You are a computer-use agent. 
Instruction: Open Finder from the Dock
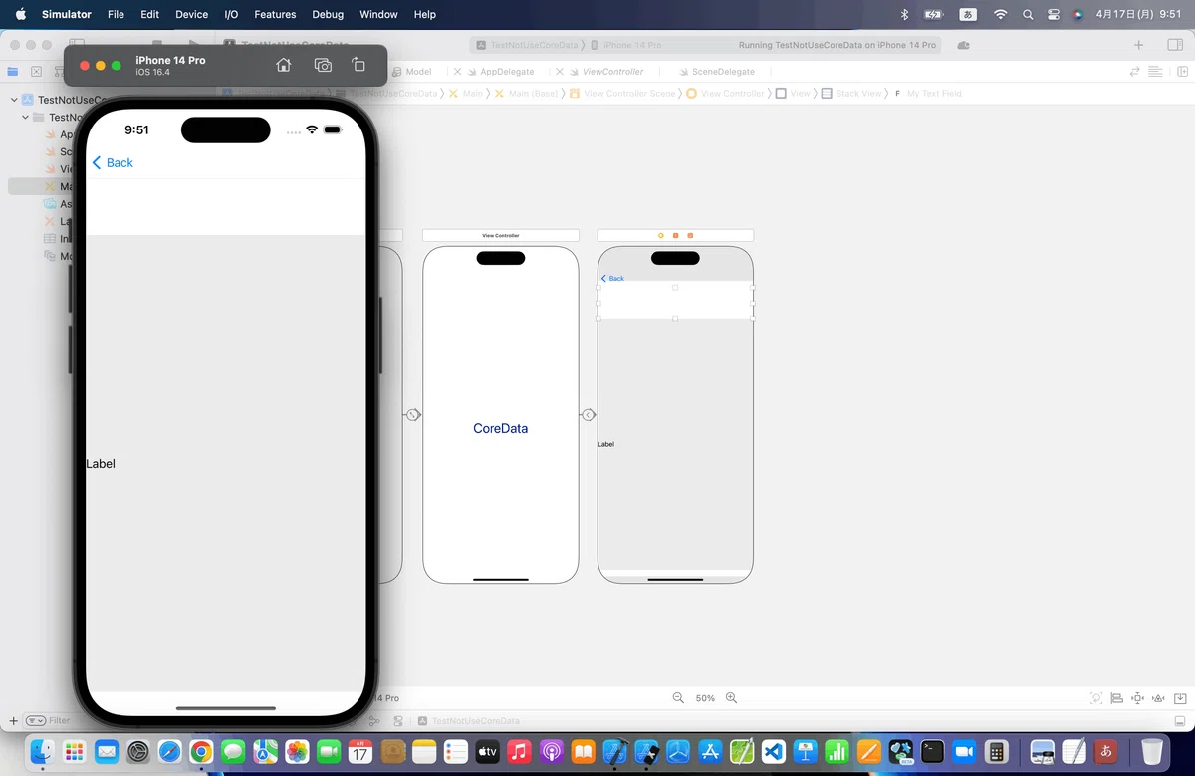pyautogui.click(x=43, y=751)
